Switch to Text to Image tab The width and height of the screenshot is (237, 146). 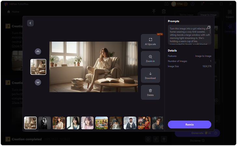(186, 15)
